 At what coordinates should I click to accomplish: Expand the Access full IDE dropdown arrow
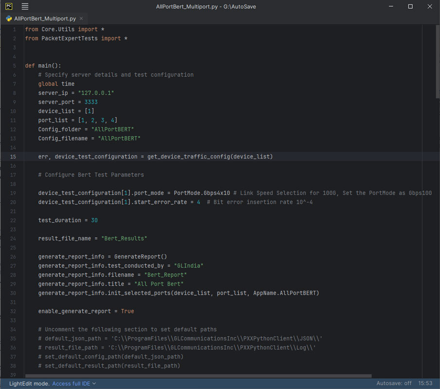[94, 383]
